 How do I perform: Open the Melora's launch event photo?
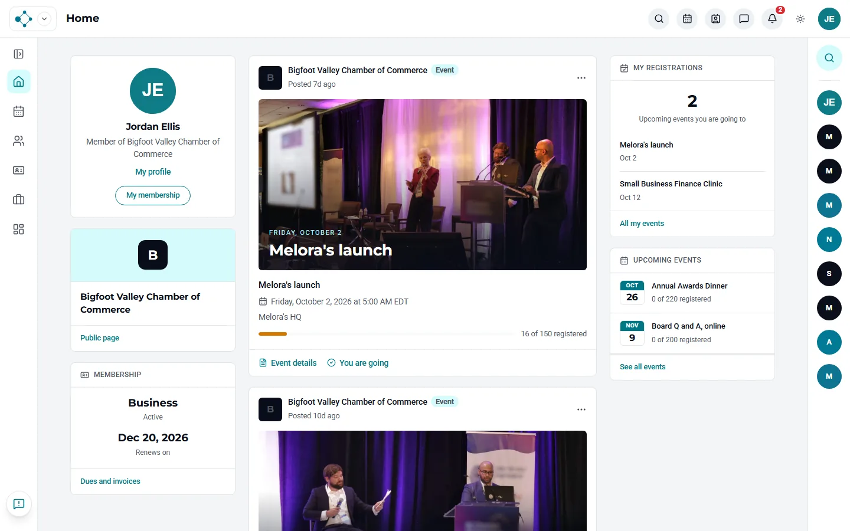pos(423,185)
